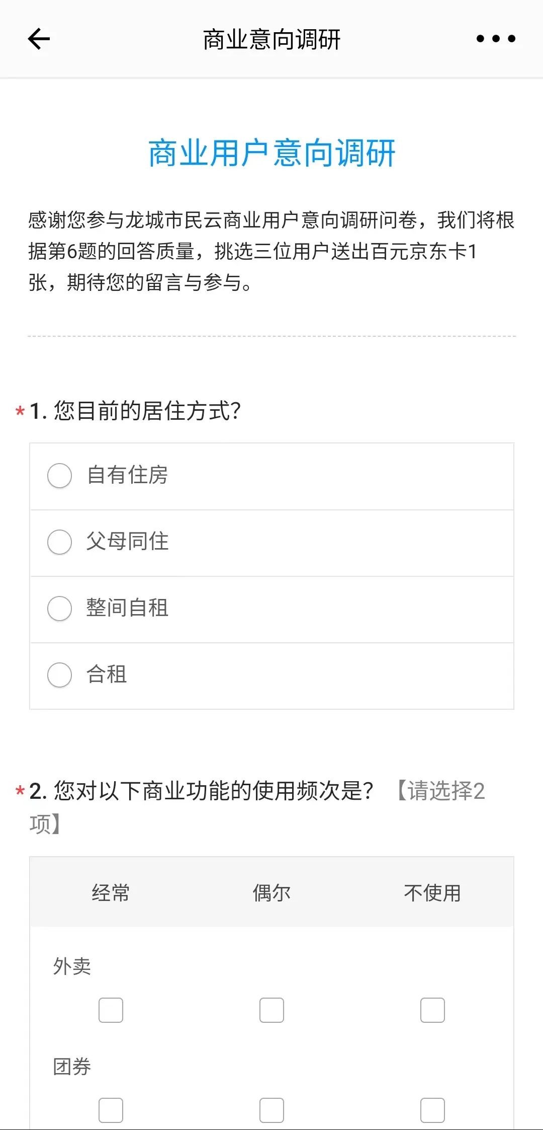Tap the 商业意向调研 page title

click(271, 39)
